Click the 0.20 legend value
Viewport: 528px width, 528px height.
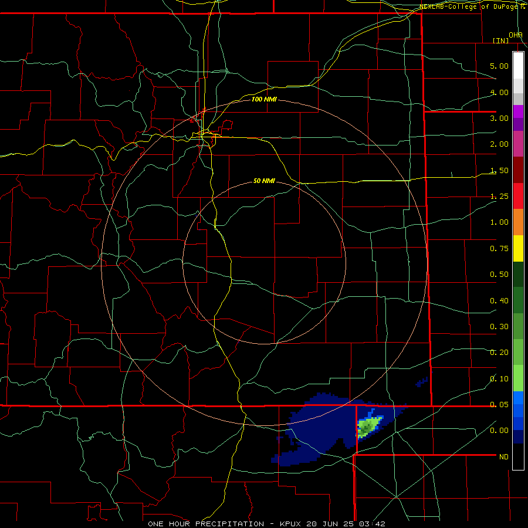click(499, 353)
